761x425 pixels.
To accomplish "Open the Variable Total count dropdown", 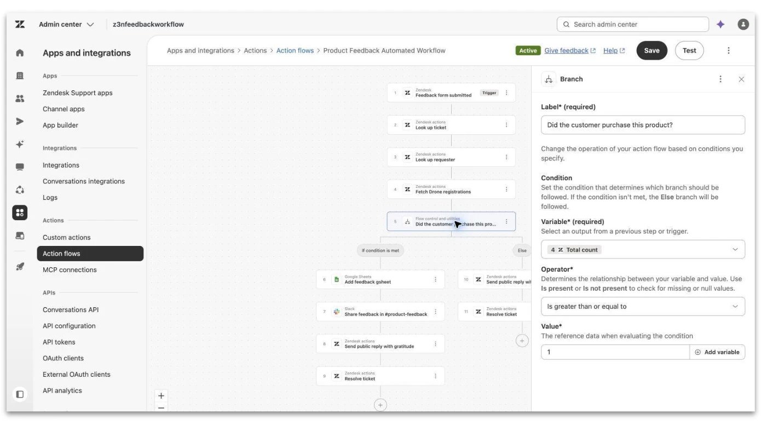I will [643, 250].
